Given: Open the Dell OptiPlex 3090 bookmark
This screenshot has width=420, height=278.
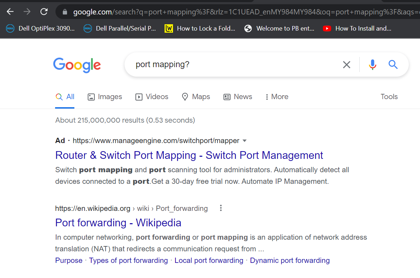Looking at the screenshot, I should point(40,28).
